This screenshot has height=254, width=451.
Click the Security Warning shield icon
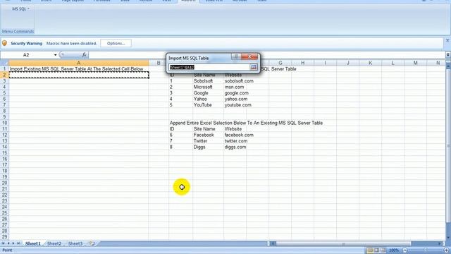pyautogui.click(x=5, y=43)
